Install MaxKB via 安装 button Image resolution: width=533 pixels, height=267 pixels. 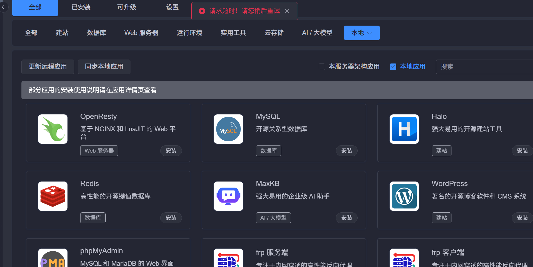[x=347, y=218]
